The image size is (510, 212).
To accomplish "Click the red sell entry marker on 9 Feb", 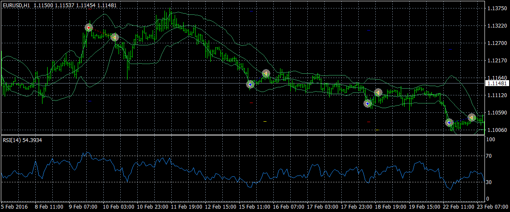I will [88, 28].
